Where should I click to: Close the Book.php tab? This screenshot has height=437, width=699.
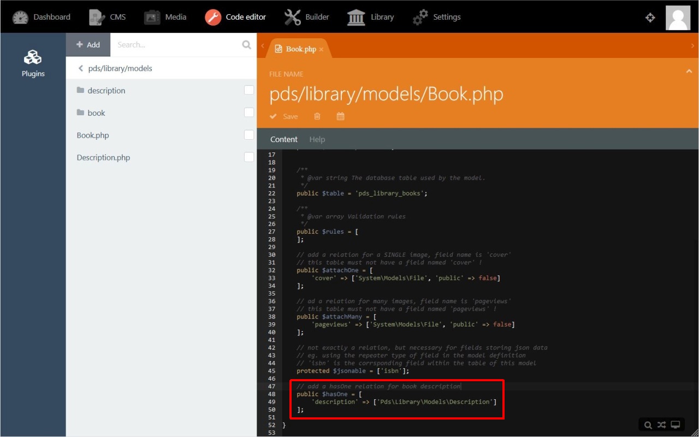tap(321, 50)
